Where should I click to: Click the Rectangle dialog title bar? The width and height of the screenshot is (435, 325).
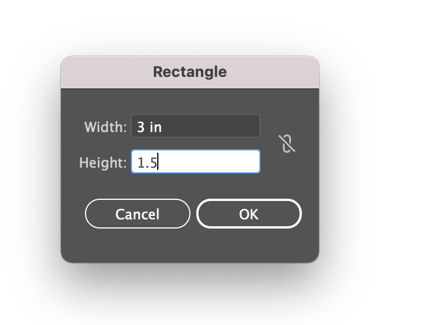tap(190, 72)
